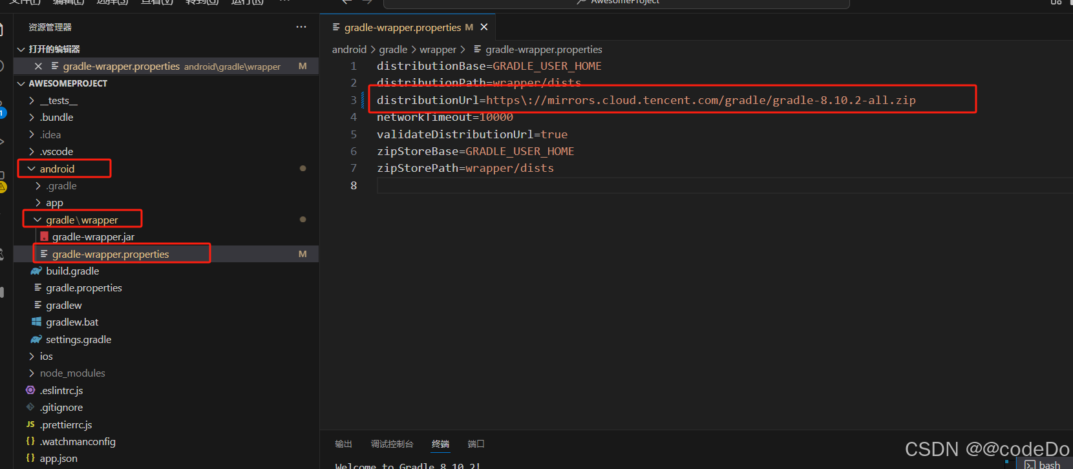Click the gradle.properties file icon
The image size is (1073, 469).
[x=37, y=287]
